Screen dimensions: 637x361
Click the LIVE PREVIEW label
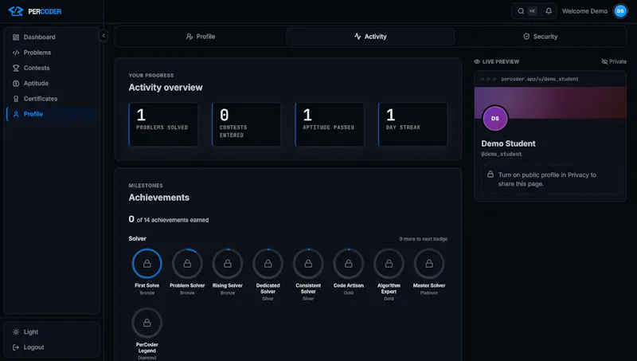[501, 62]
